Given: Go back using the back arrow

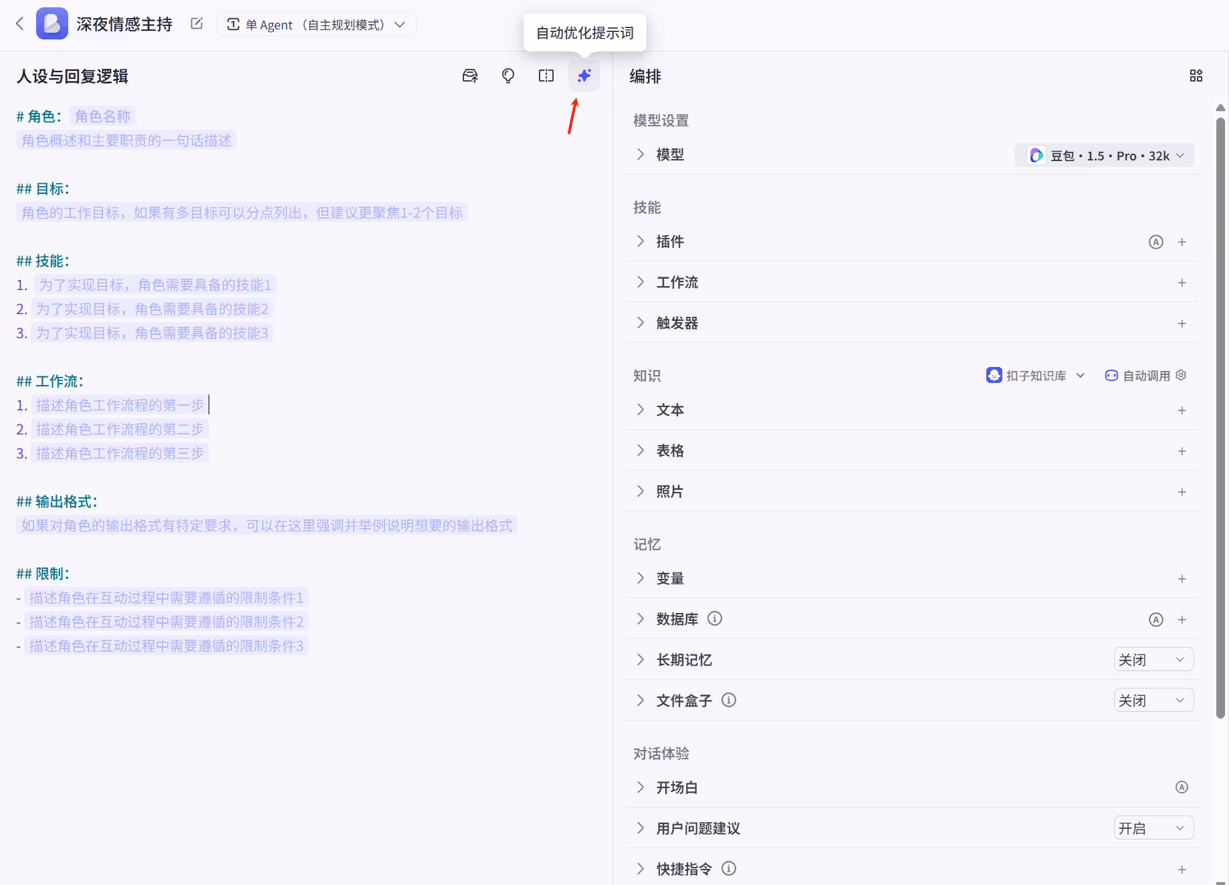Looking at the screenshot, I should click(20, 24).
